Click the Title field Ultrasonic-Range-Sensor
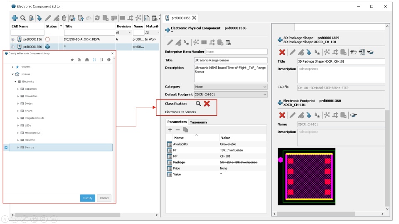This screenshot has height=224, width=399. point(231,60)
